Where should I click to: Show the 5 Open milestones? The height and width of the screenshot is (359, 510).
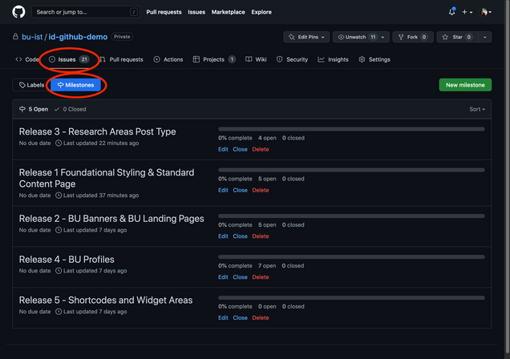coord(34,109)
